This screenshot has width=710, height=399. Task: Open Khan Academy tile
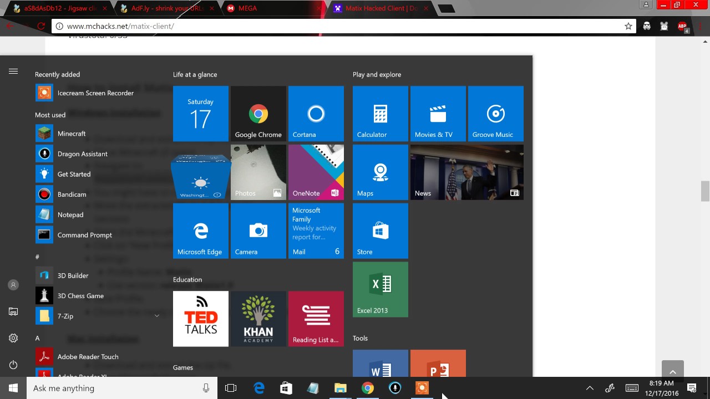coord(258,319)
